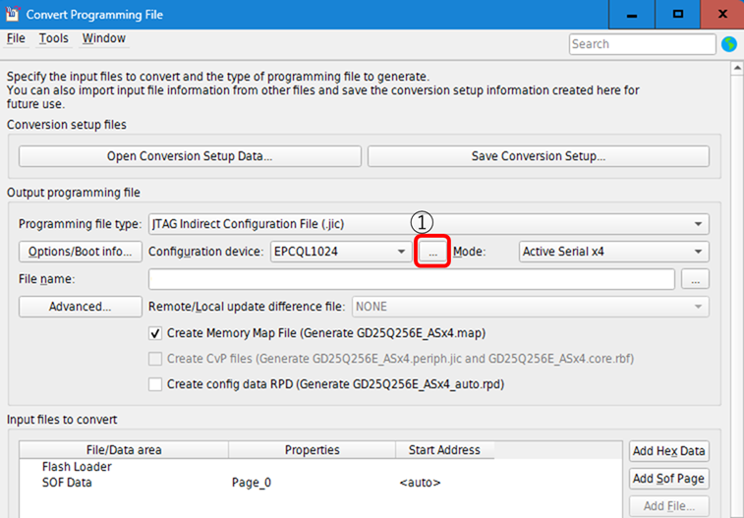Open the Tools menu
The height and width of the screenshot is (518, 744).
point(54,38)
